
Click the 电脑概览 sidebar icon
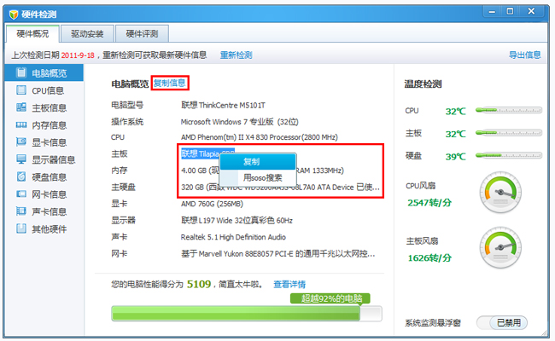coord(21,72)
